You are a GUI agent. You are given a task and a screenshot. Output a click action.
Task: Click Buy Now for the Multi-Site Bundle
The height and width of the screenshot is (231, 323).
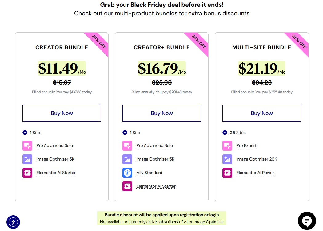[x=261, y=113]
